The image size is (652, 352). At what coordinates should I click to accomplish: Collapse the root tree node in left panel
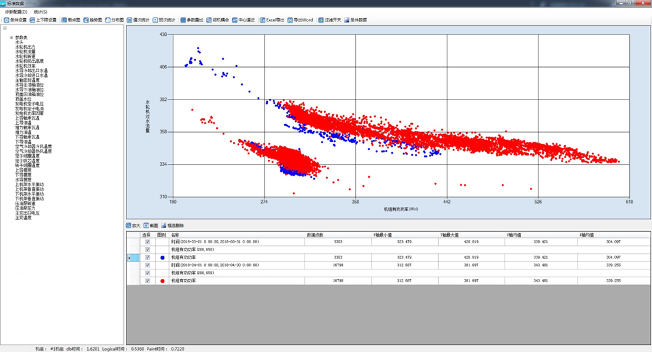[5, 28]
